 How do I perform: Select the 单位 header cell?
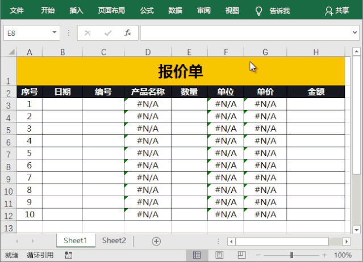point(226,92)
